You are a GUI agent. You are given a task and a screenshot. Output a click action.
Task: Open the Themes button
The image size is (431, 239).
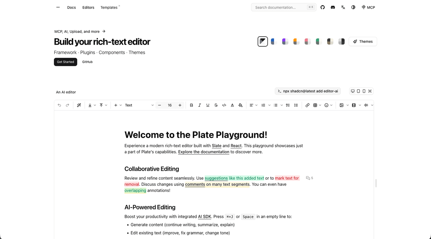(363, 41)
